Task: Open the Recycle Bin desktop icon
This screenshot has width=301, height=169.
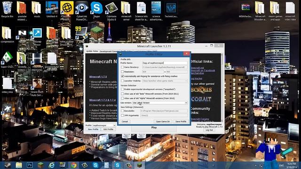Action: pos(8,9)
